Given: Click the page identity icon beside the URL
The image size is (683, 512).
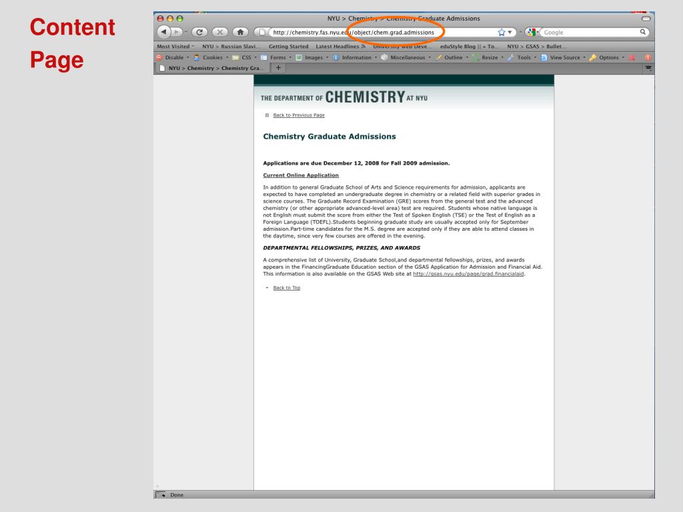Looking at the screenshot, I should (x=262, y=32).
